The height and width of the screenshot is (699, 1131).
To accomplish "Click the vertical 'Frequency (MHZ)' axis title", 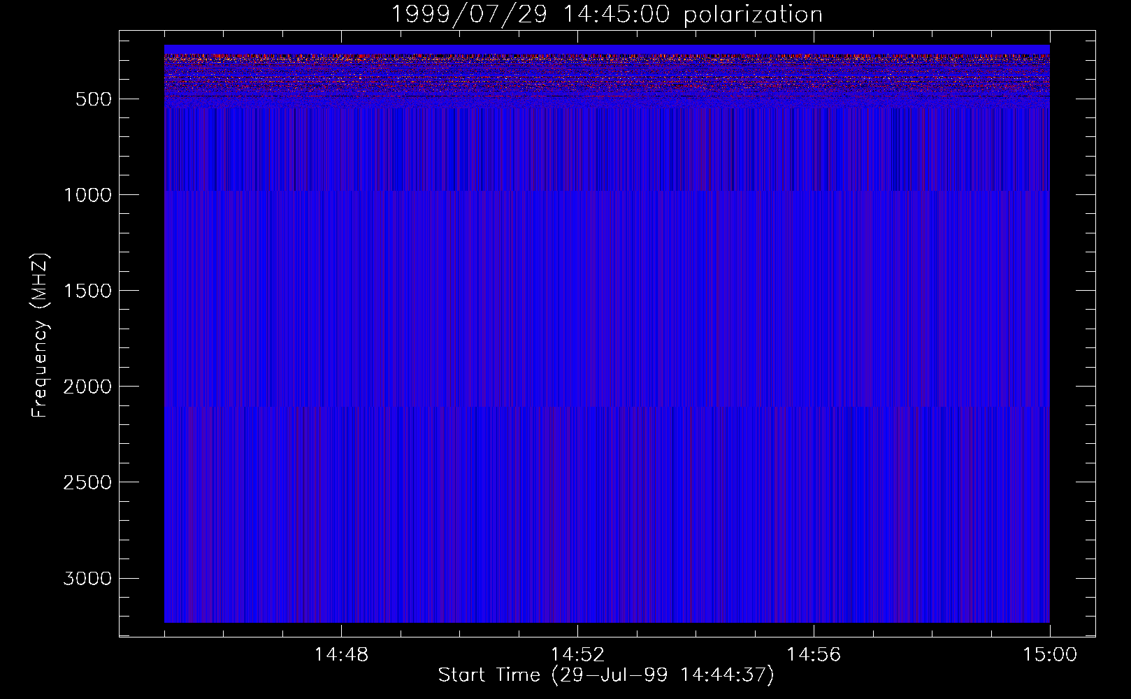I will click(x=40, y=336).
